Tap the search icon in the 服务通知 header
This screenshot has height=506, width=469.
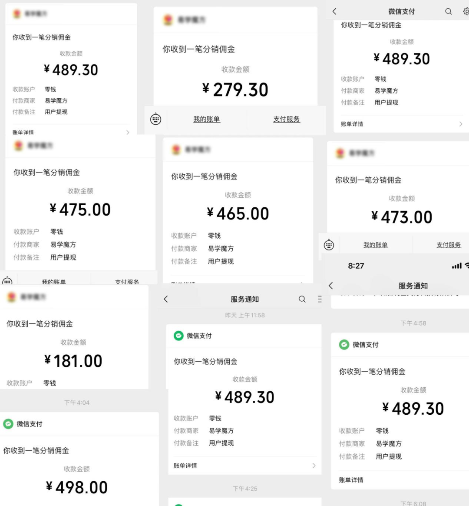302,299
